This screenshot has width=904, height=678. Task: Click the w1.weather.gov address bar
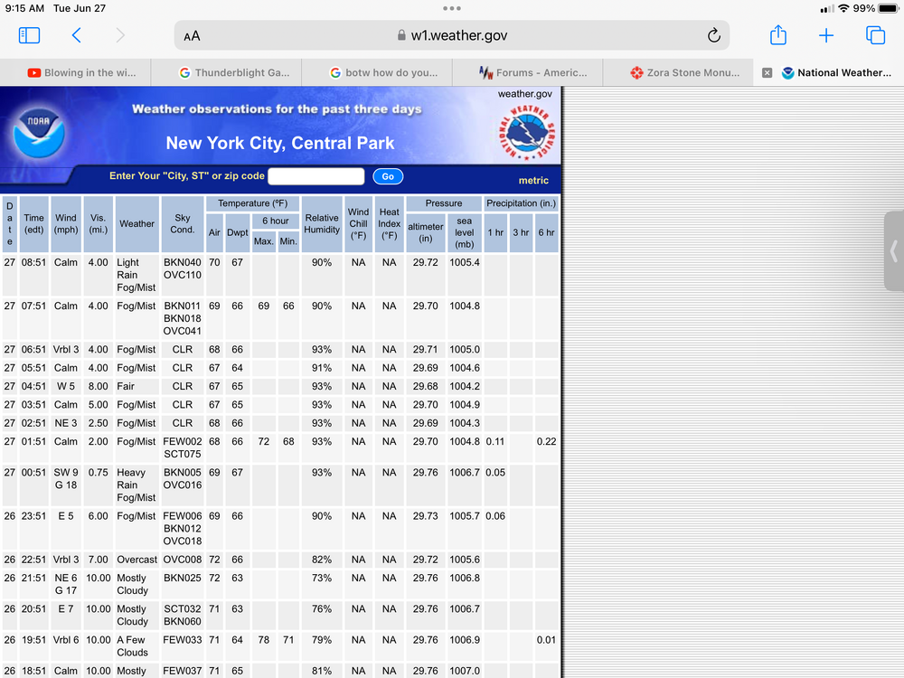click(x=452, y=35)
